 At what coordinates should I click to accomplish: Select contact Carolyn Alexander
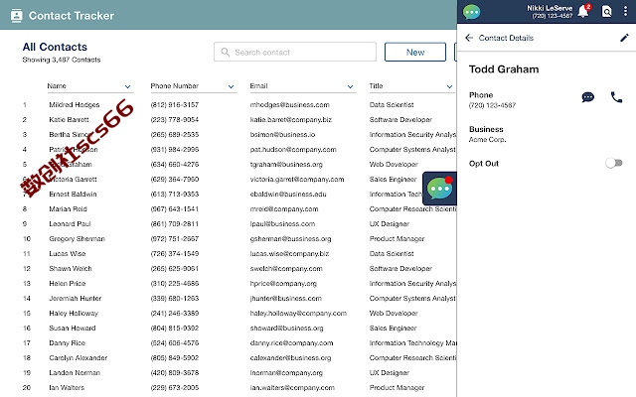[78, 357]
